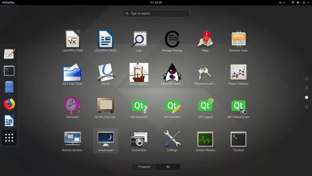Open Qt V4L2 test Utility
Image resolution: width=312 pixels, height=176 pixels.
click(x=106, y=108)
